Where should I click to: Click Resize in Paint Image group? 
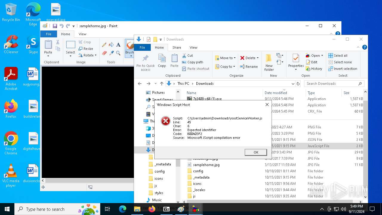(86, 49)
